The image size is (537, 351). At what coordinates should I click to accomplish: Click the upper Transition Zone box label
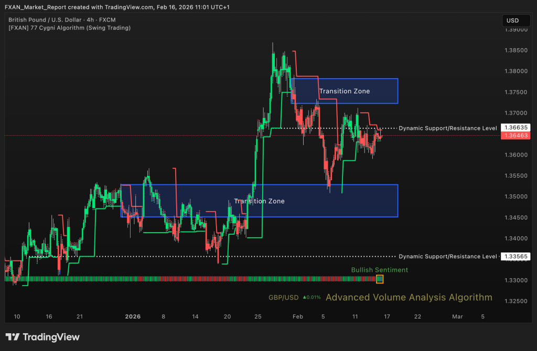[344, 91]
